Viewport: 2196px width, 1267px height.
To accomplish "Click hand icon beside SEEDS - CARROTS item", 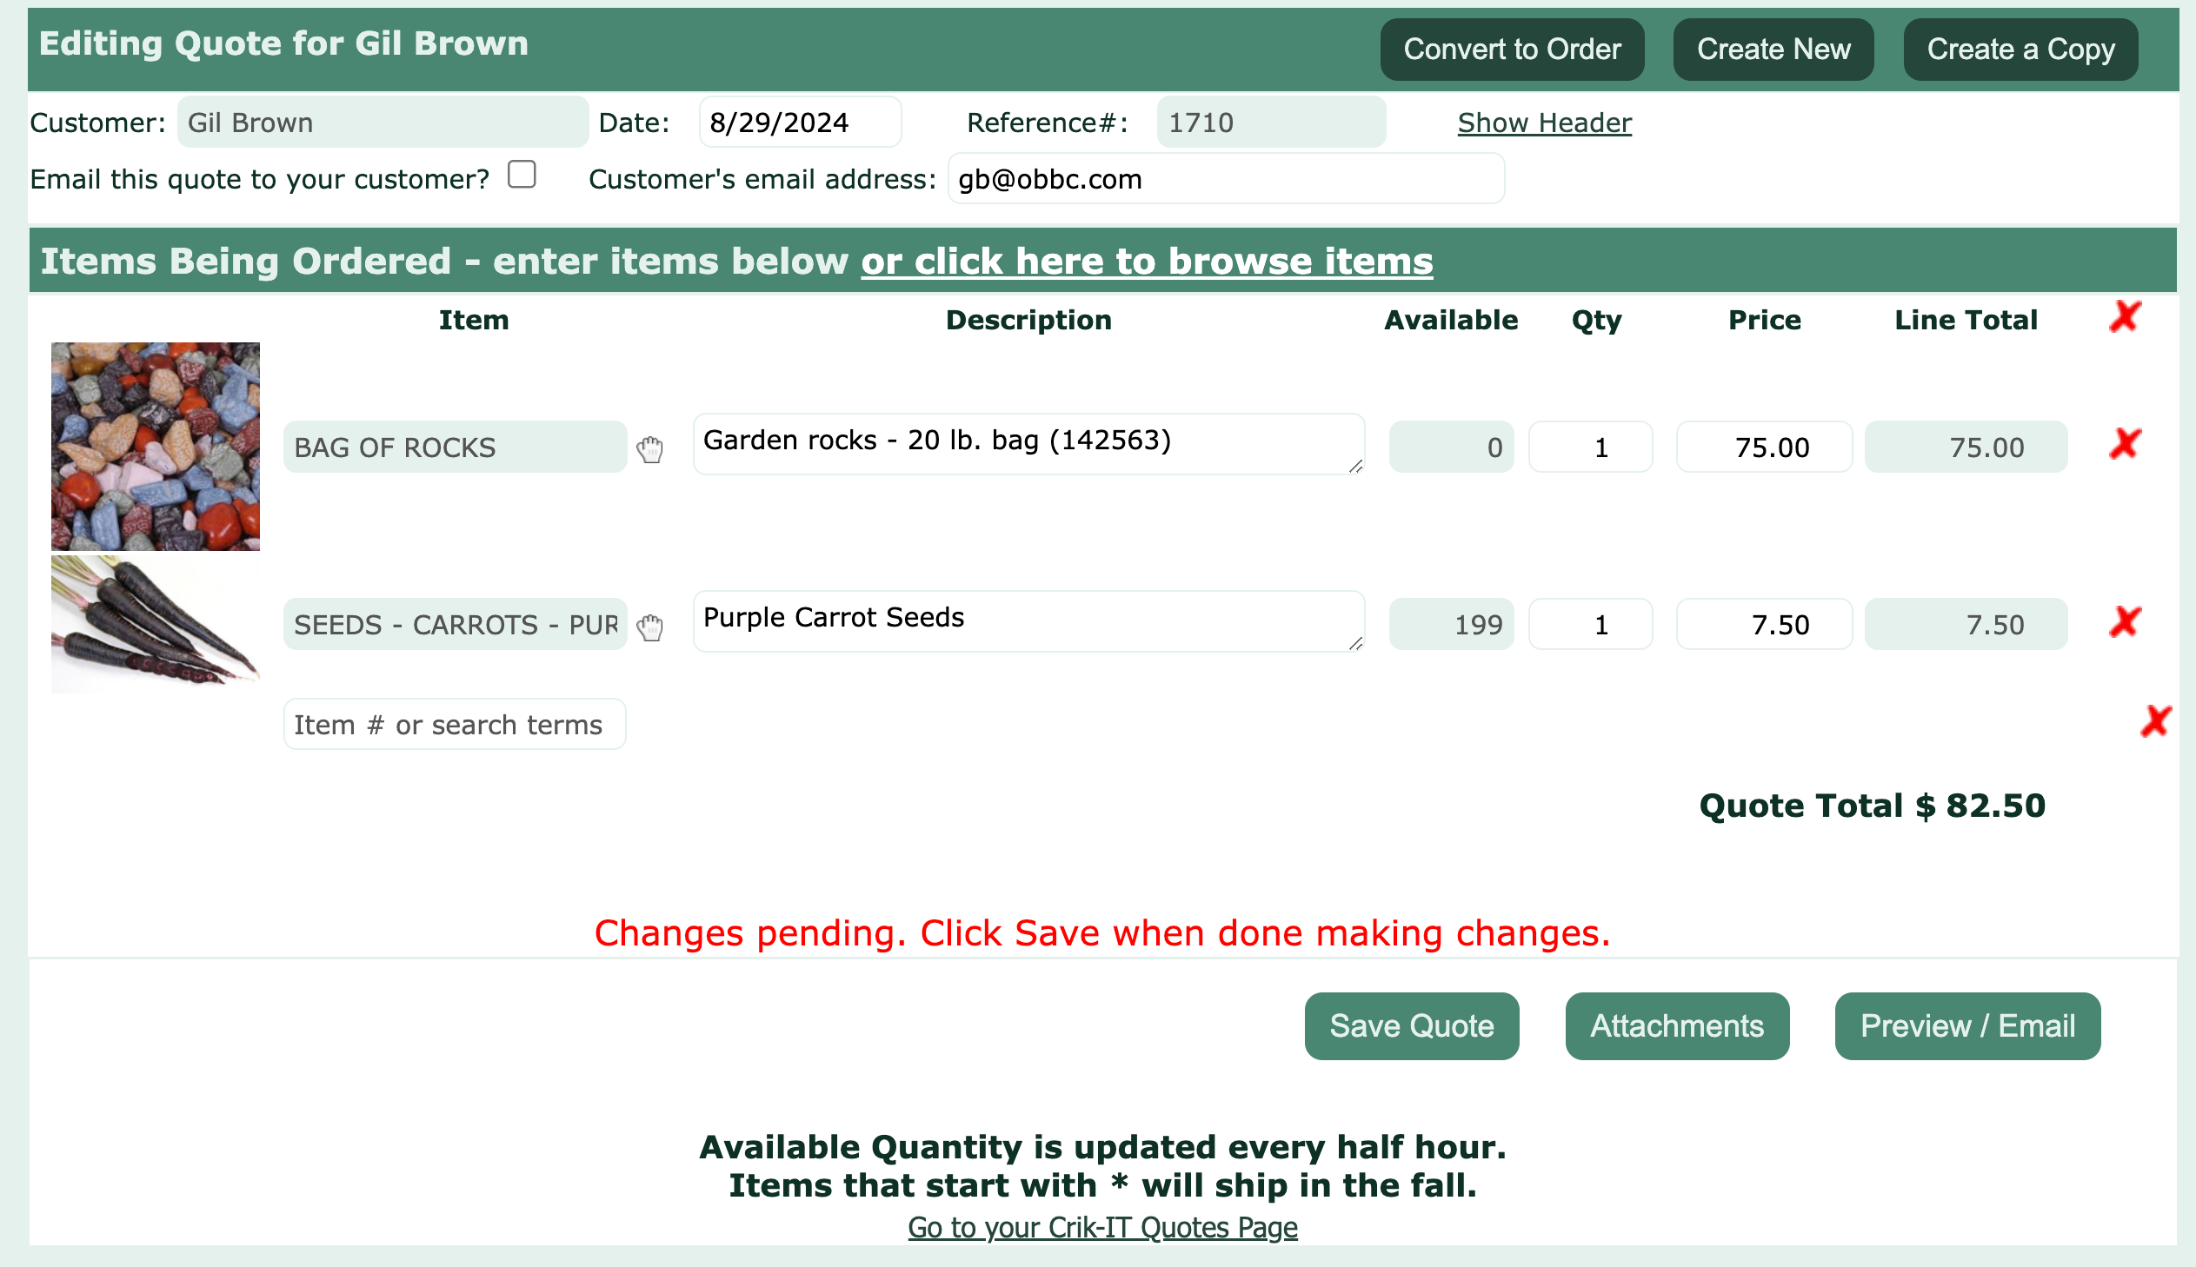I will coord(649,627).
